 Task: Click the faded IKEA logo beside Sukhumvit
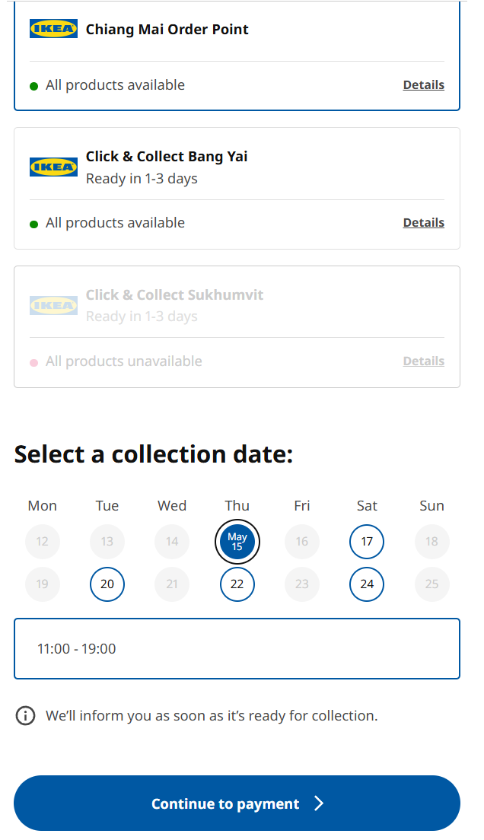pyautogui.click(x=53, y=305)
